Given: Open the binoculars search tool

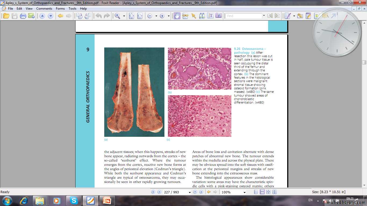Looking at the screenshot, I should pos(202,16).
